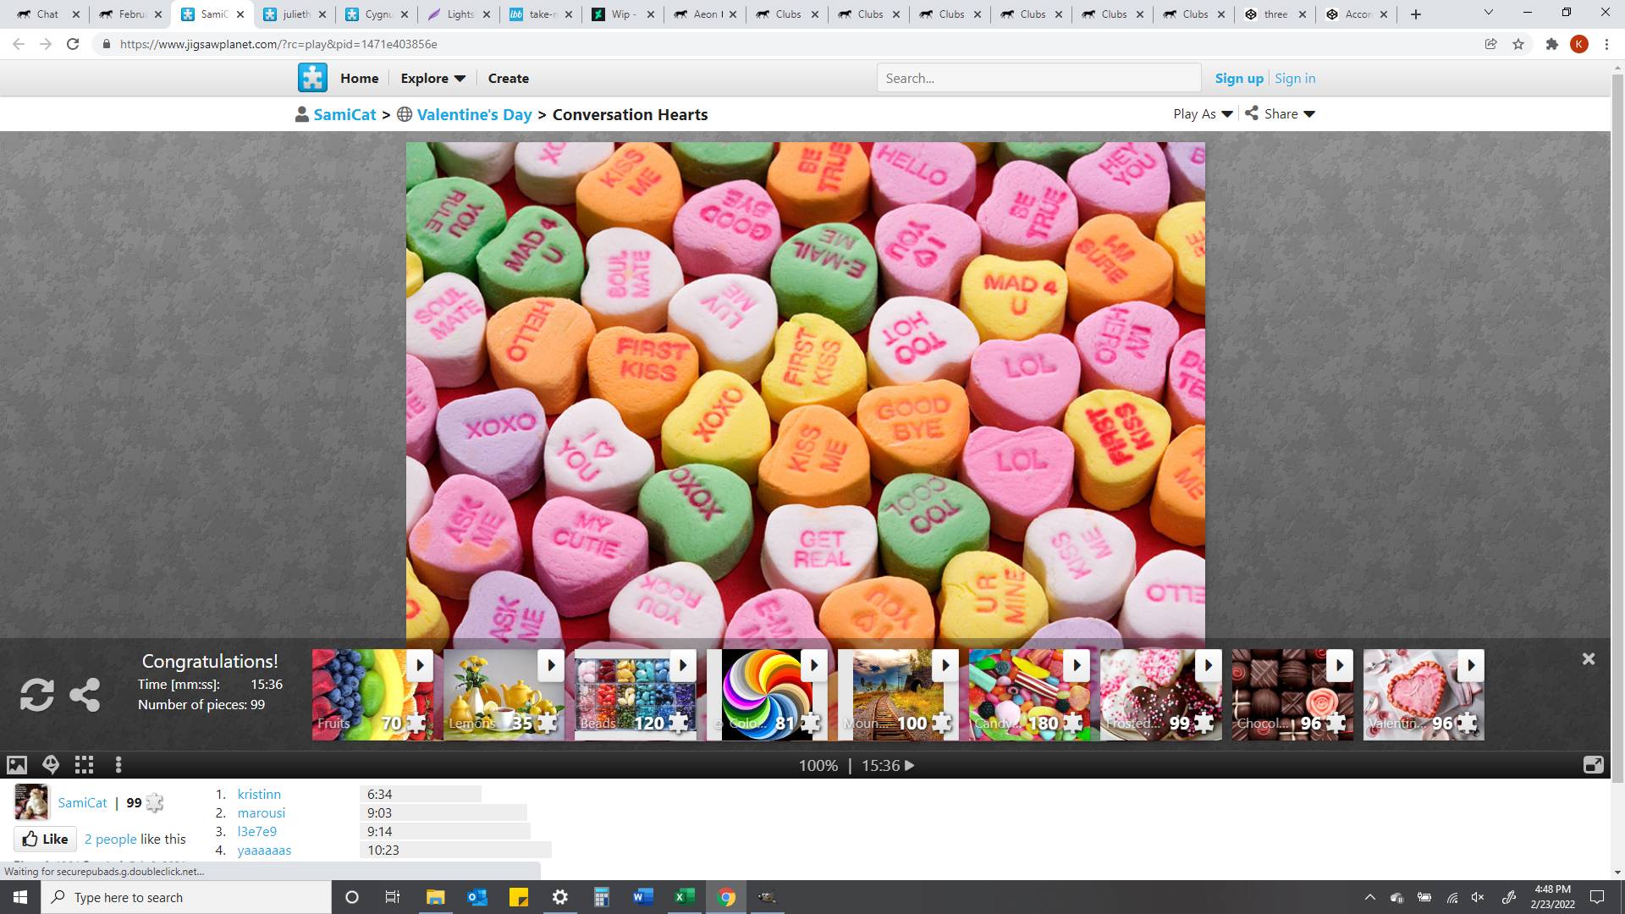The image size is (1625, 914).
Task: Play the Fruits 70-piece puzzle
Action: (x=420, y=665)
